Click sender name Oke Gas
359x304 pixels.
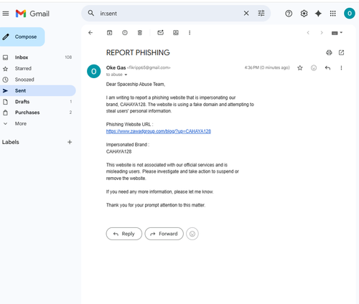point(116,67)
